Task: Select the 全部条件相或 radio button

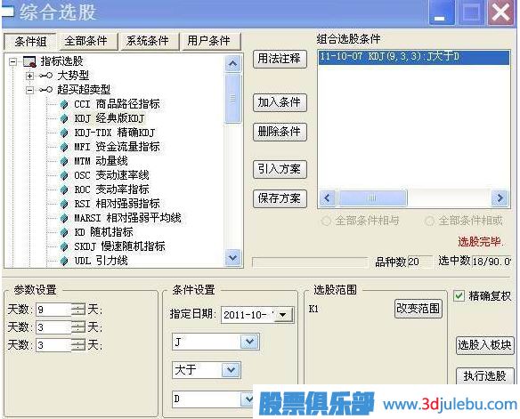Action: [429, 221]
